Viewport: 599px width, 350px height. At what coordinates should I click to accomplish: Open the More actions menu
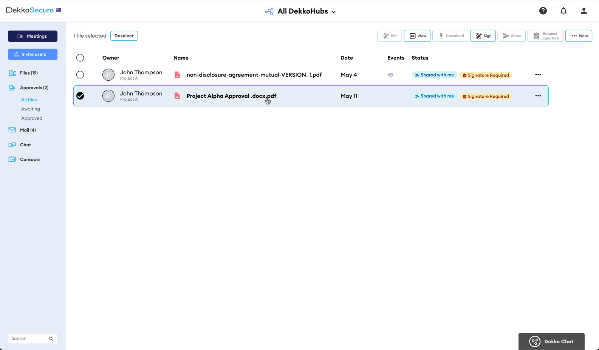(579, 36)
